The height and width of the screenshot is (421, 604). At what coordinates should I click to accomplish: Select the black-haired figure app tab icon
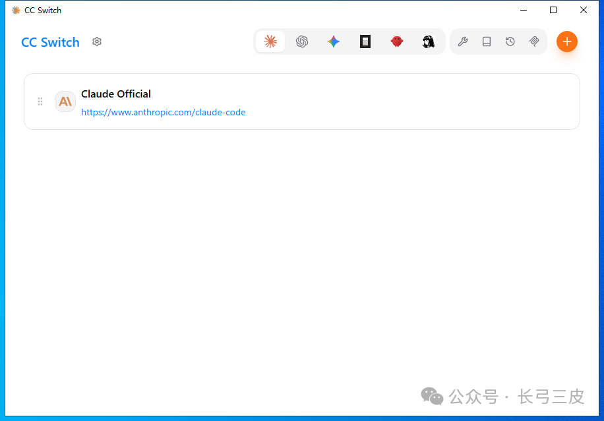[x=429, y=42]
